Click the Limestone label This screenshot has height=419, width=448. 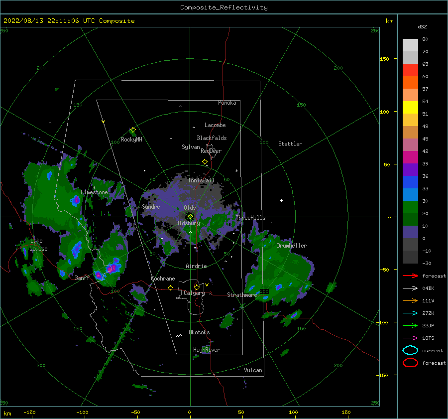click(x=94, y=192)
